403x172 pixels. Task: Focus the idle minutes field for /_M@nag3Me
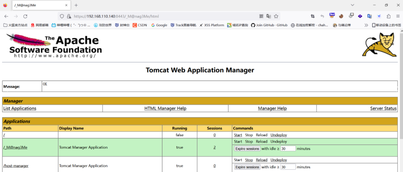pos(288,149)
